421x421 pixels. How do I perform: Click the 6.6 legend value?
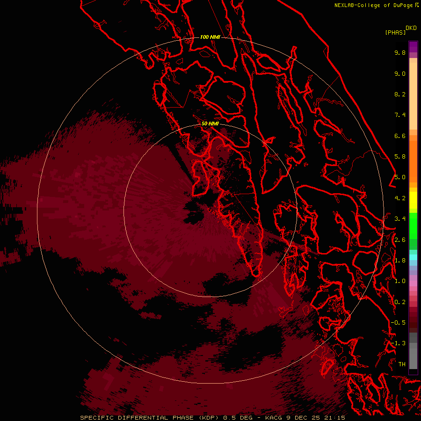point(400,136)
